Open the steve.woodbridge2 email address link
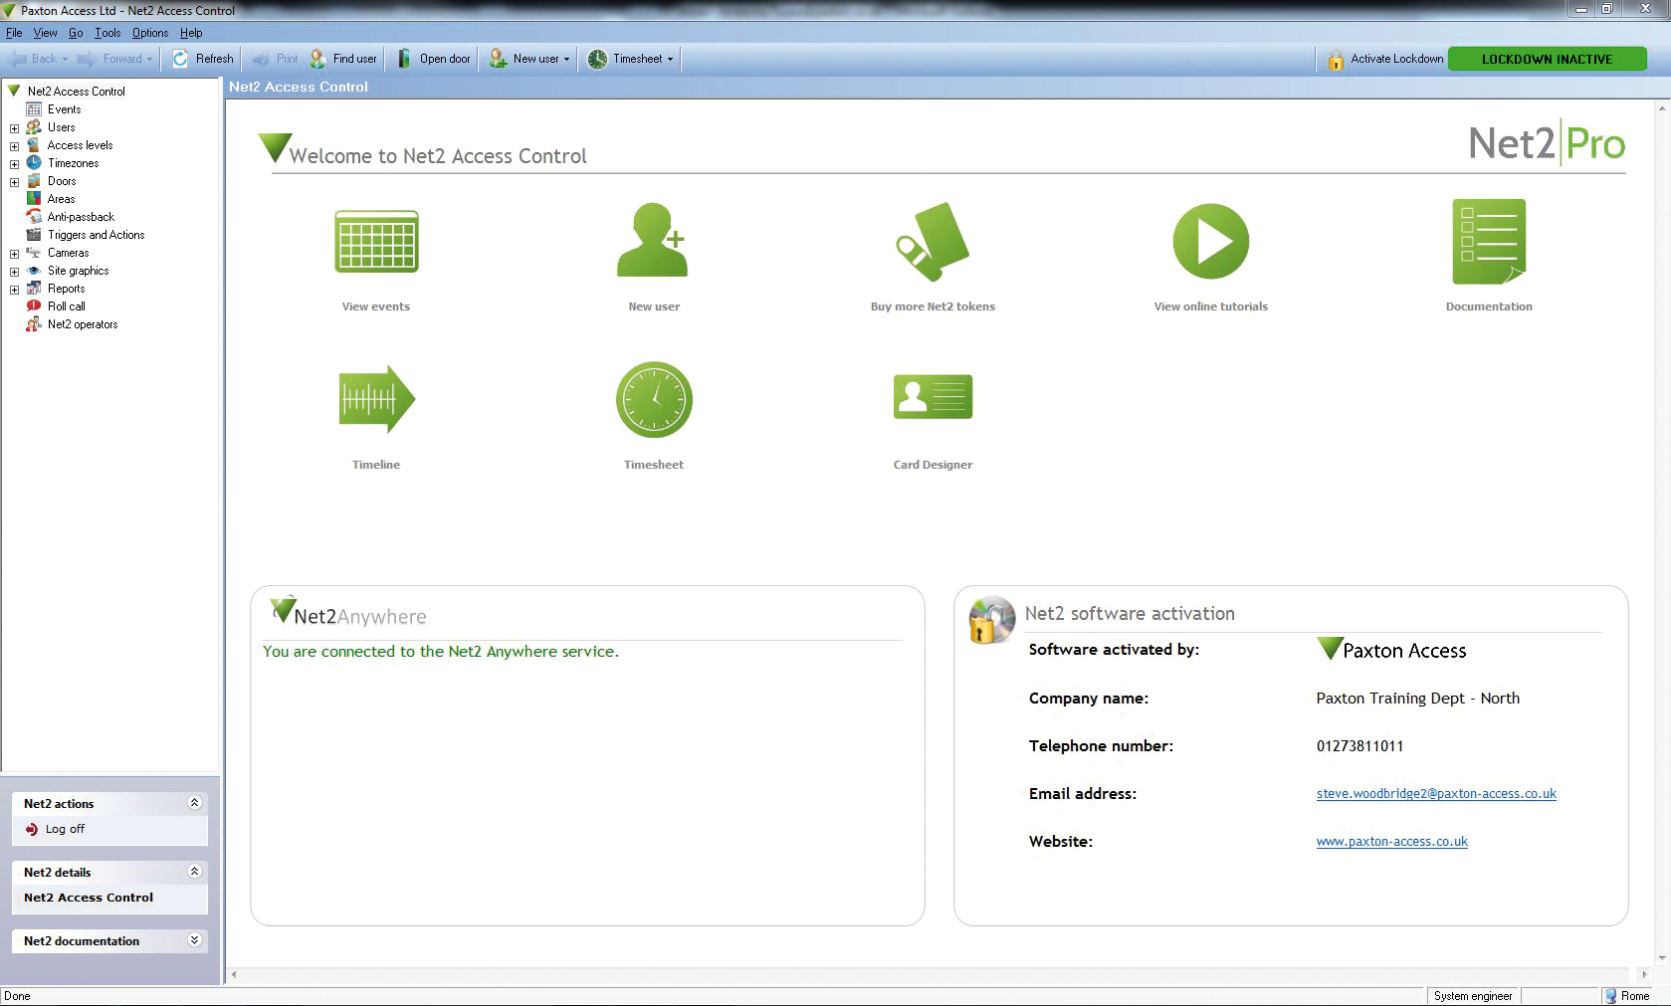The height and width of the screenshot is (1006, 1671). [1436, 794]
